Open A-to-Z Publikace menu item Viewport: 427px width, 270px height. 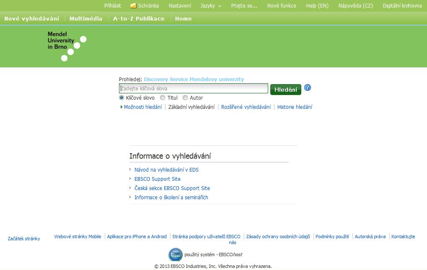coord(139,19)
